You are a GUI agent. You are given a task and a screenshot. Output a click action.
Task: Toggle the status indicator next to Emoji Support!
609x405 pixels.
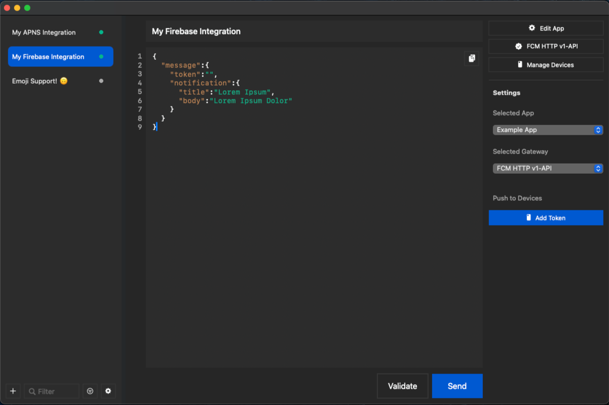[101, 81]
